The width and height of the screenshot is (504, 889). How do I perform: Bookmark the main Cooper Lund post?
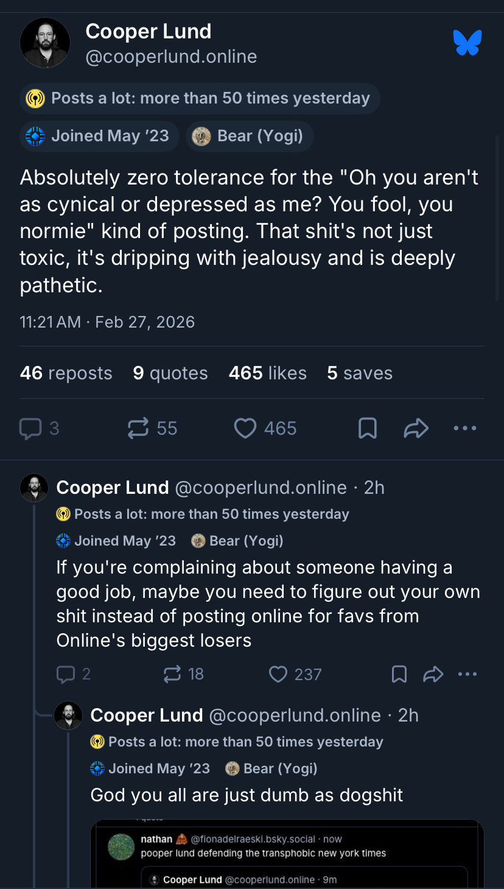point(367,429)
